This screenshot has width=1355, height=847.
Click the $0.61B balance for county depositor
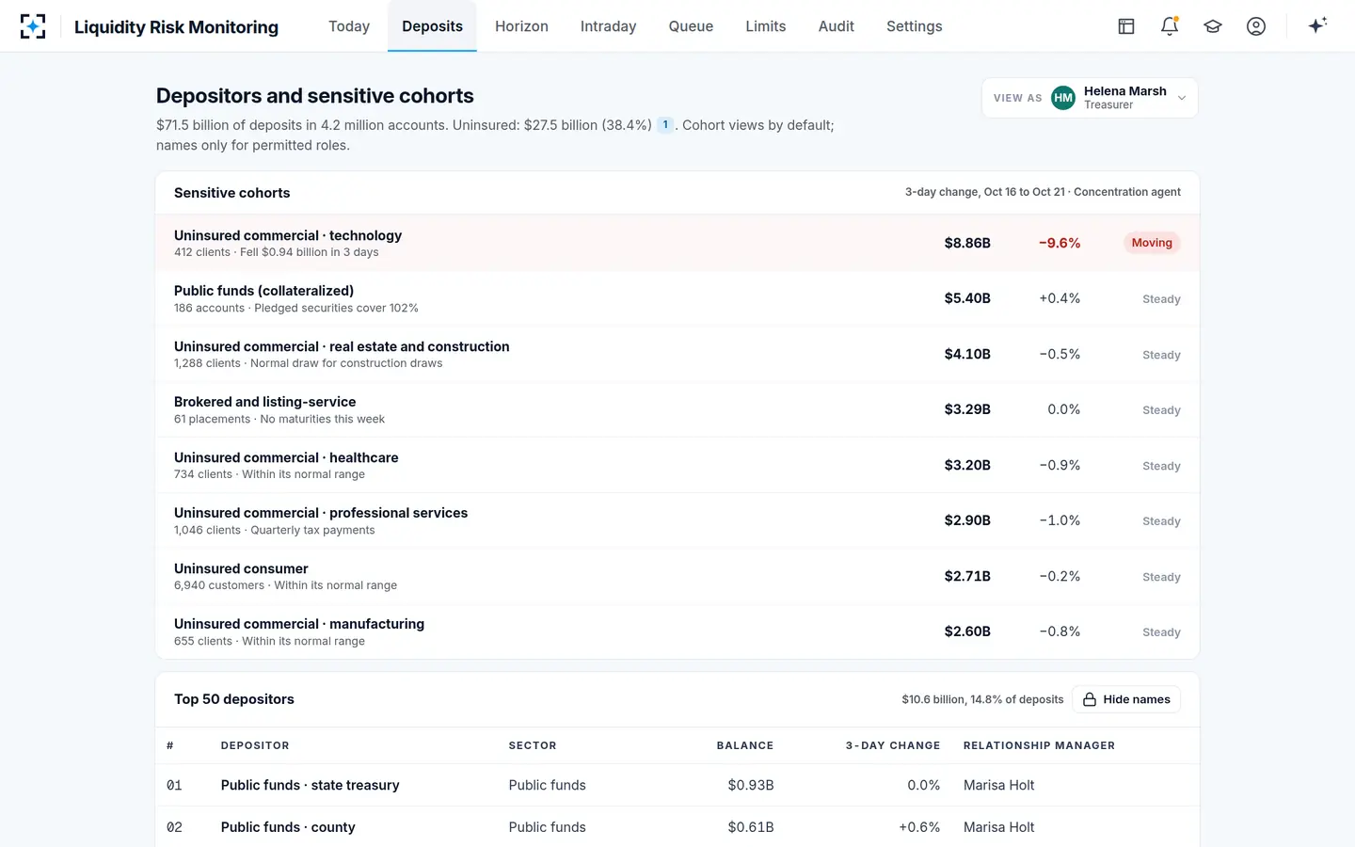coord(751,827)
